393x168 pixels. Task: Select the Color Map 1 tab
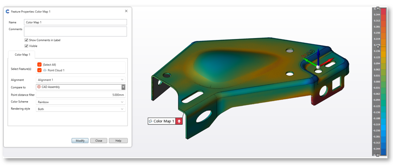click(x=22, y=54)
